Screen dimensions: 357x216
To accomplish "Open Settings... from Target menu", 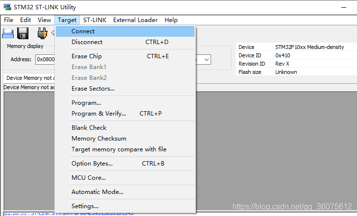I will tap(125, 206).
